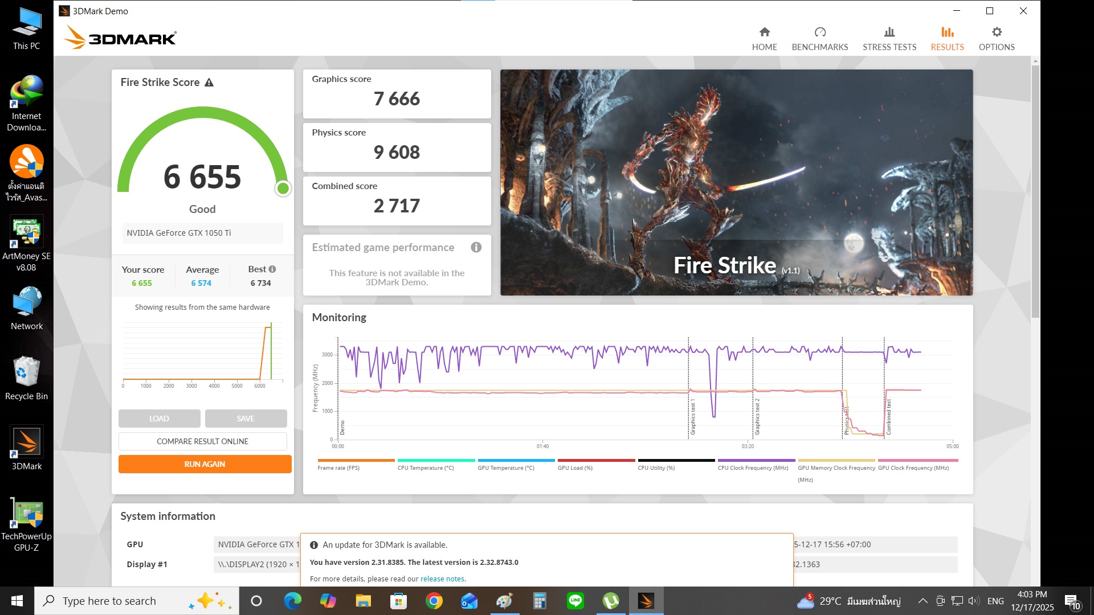Click the RUN AGAIN button
Viewport: 1094px width, 615px height.
click(x=205, y=464)
